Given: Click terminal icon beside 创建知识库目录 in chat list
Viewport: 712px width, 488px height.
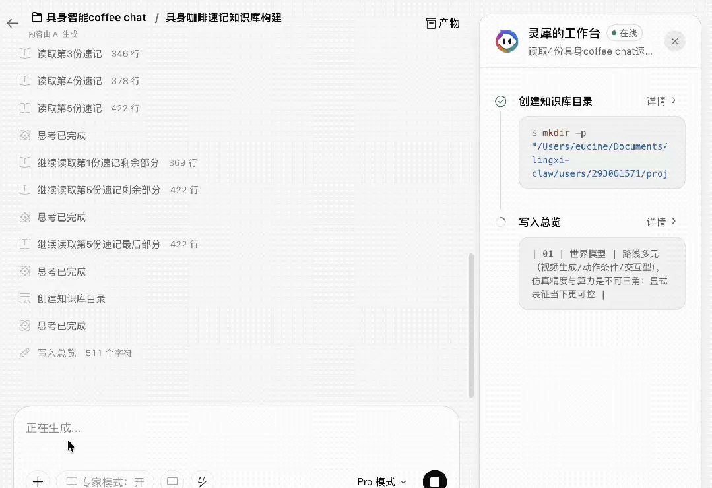Looking at the screenshot, I should [x=25, y=299].
